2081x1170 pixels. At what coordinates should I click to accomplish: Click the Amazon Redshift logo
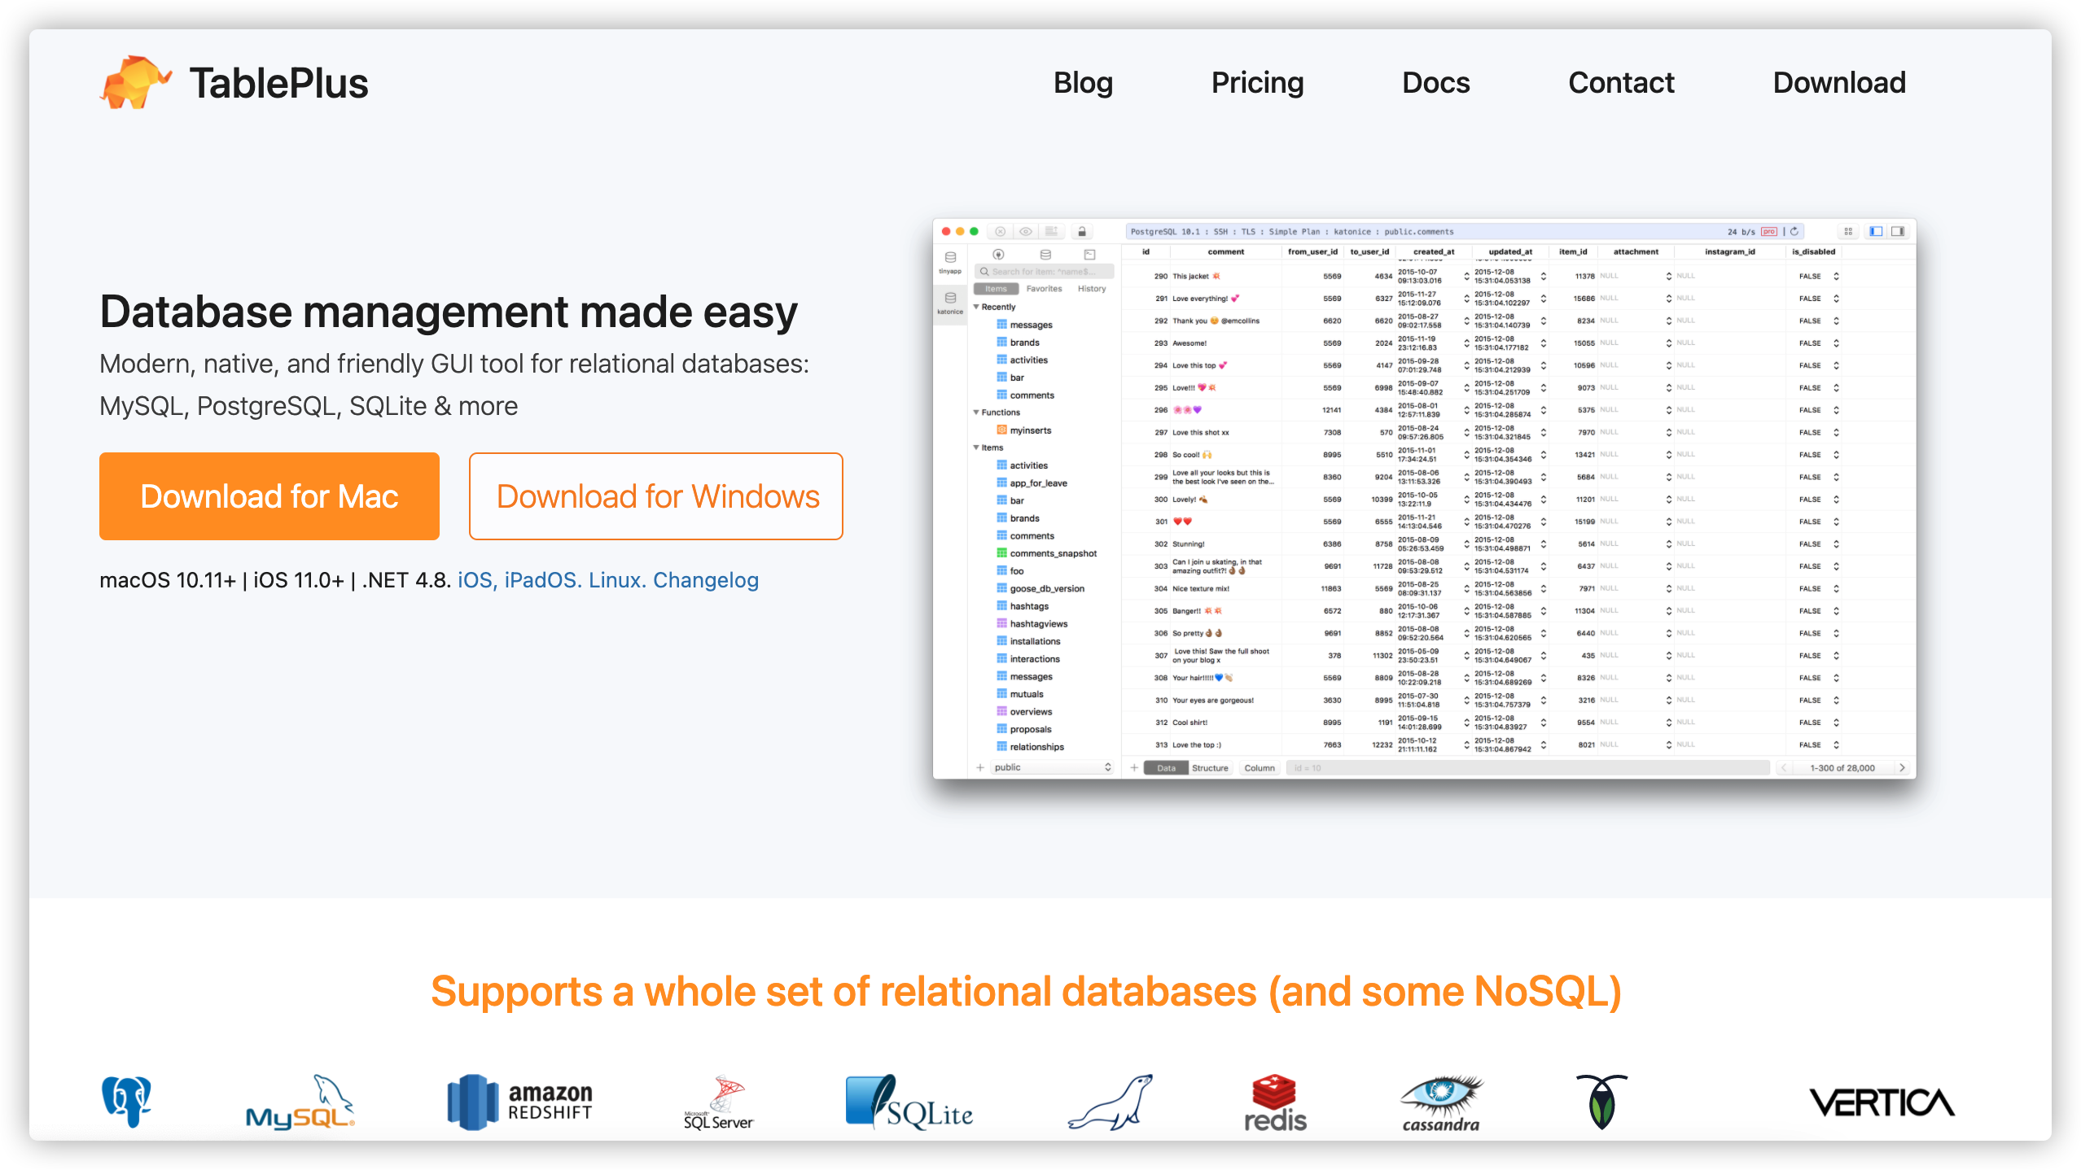point(520,1102)
